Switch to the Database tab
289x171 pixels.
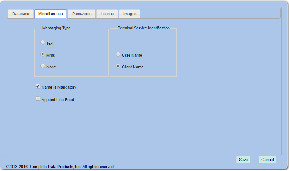(x=21, y=14)
